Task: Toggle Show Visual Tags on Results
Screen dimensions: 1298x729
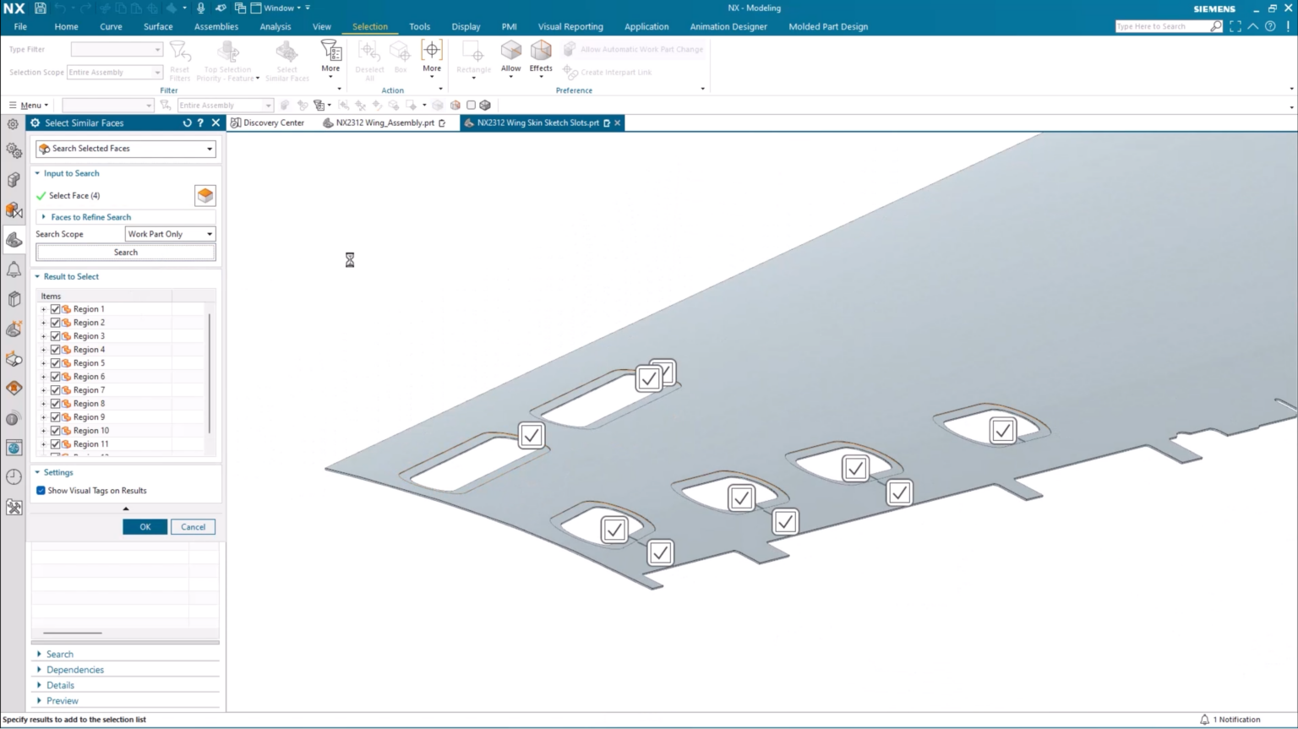Action: pos(41,491)
